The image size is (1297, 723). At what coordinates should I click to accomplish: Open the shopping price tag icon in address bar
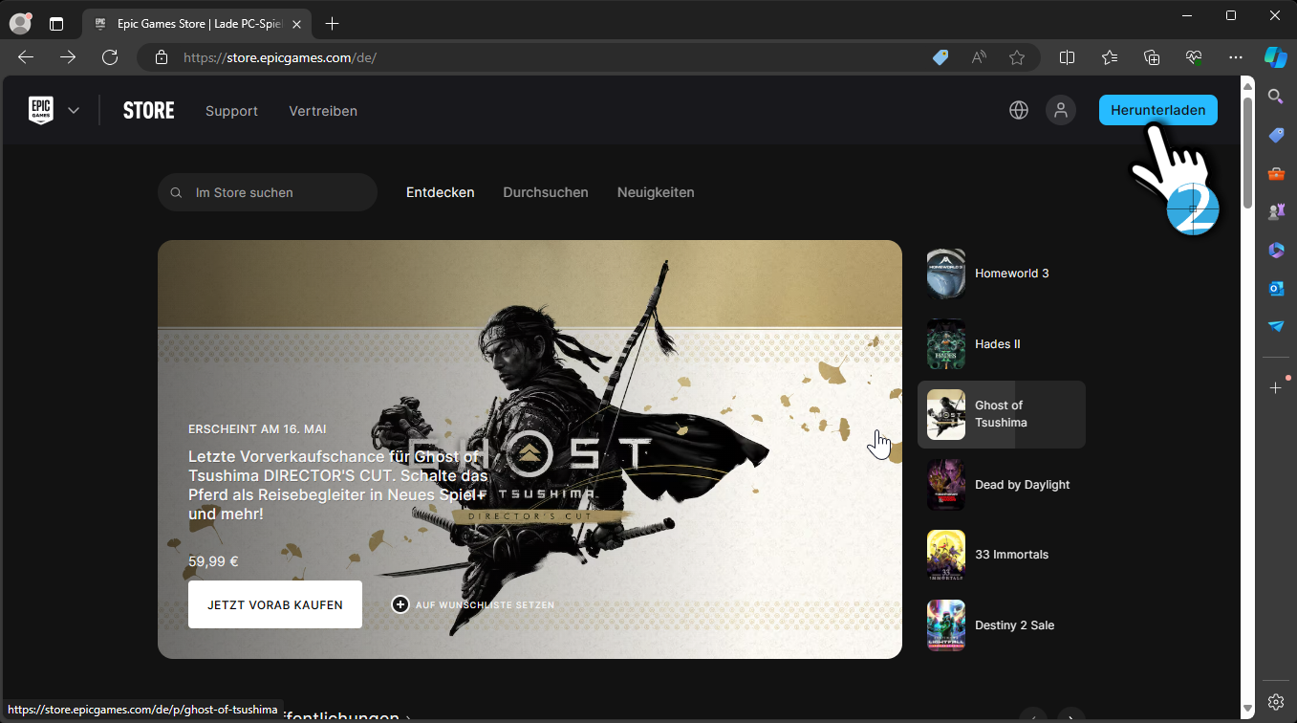coord(940,57)
